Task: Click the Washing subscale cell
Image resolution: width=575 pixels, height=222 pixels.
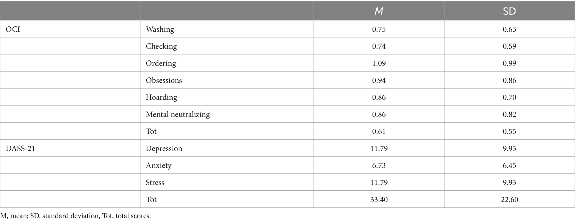Action: tap(160, 29)
